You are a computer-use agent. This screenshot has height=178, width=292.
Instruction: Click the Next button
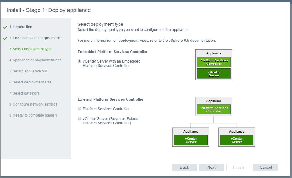[x=211, y=168]
